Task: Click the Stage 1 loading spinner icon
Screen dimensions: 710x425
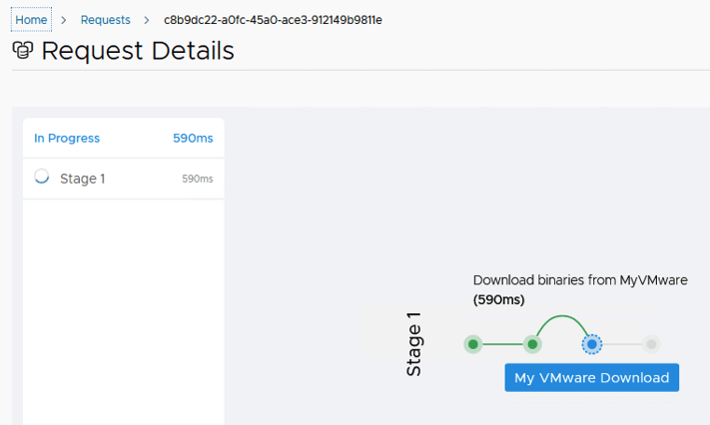Action: pos(42,177)
